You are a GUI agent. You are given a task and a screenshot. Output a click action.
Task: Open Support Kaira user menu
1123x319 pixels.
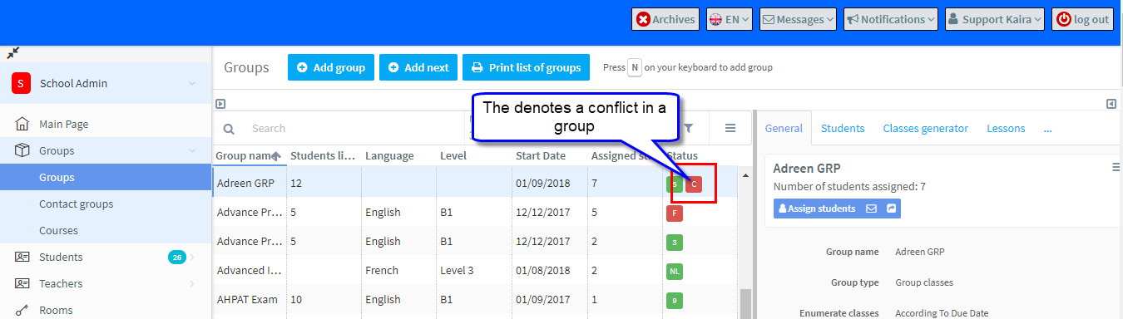pos(994,20)
